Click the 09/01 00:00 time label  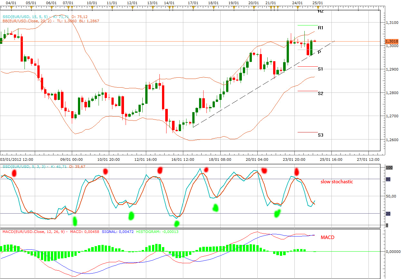[x=72, y=159]
